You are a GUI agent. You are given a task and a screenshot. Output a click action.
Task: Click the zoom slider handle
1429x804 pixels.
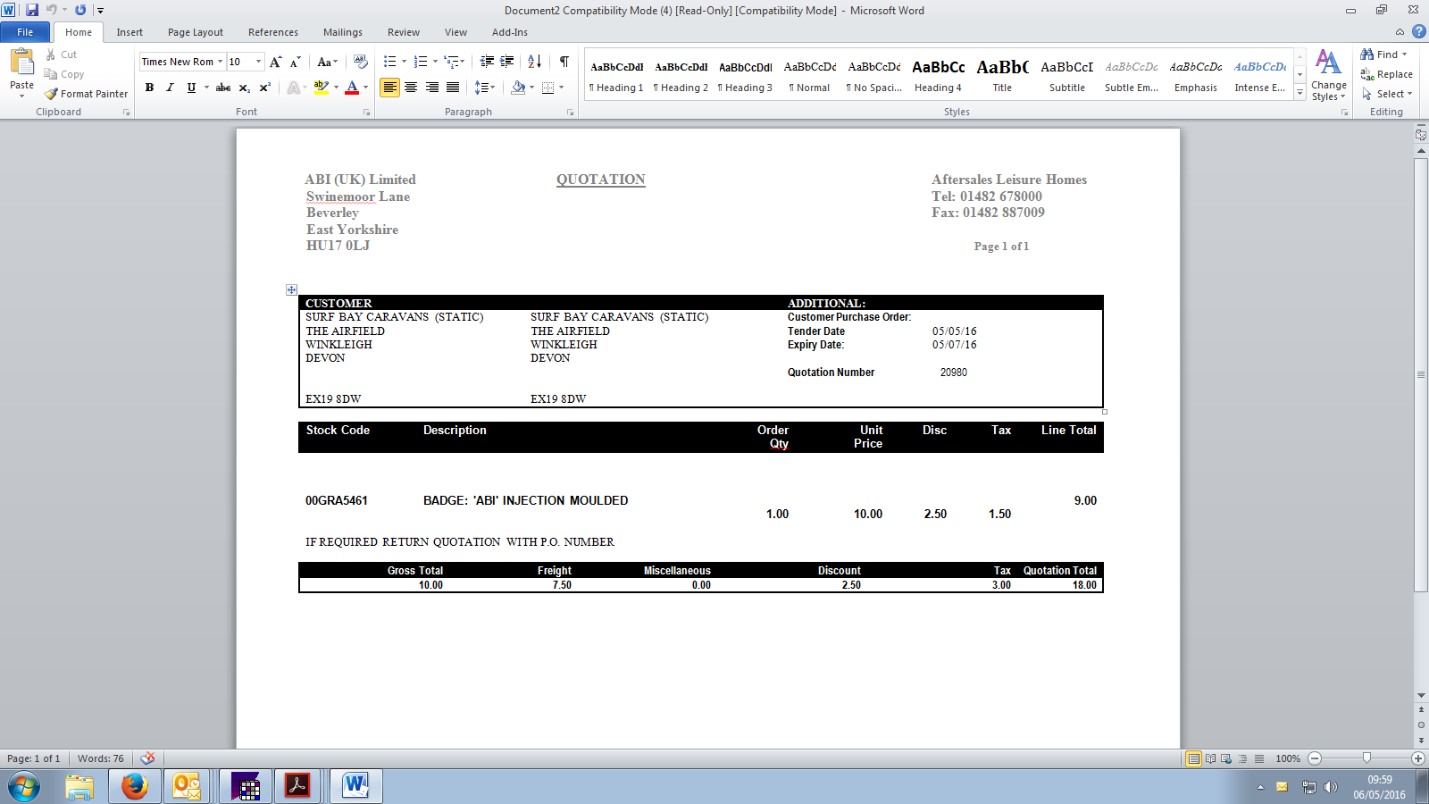pyautogui.click(x=1366, y=758)
